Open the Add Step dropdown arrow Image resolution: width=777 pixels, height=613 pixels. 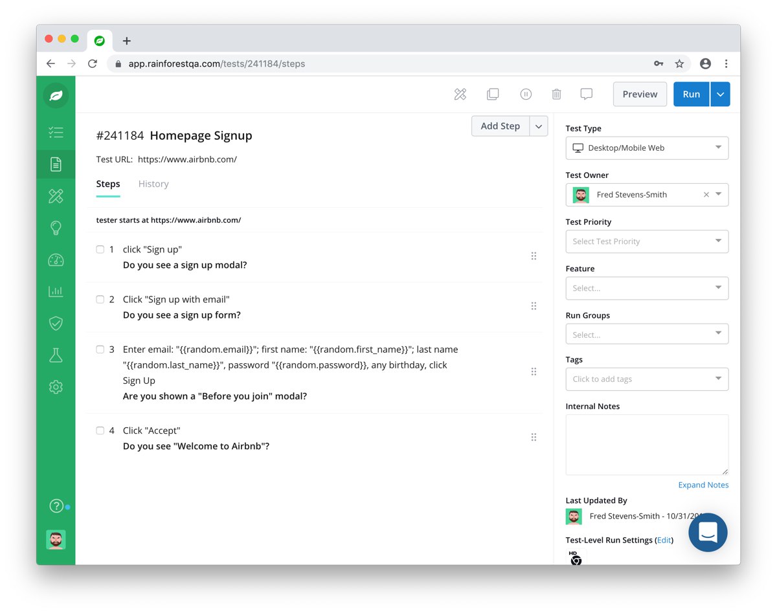(x=539, y=126)
